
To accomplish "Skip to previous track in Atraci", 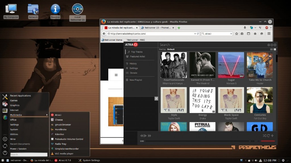I will (x=142, y=136).
